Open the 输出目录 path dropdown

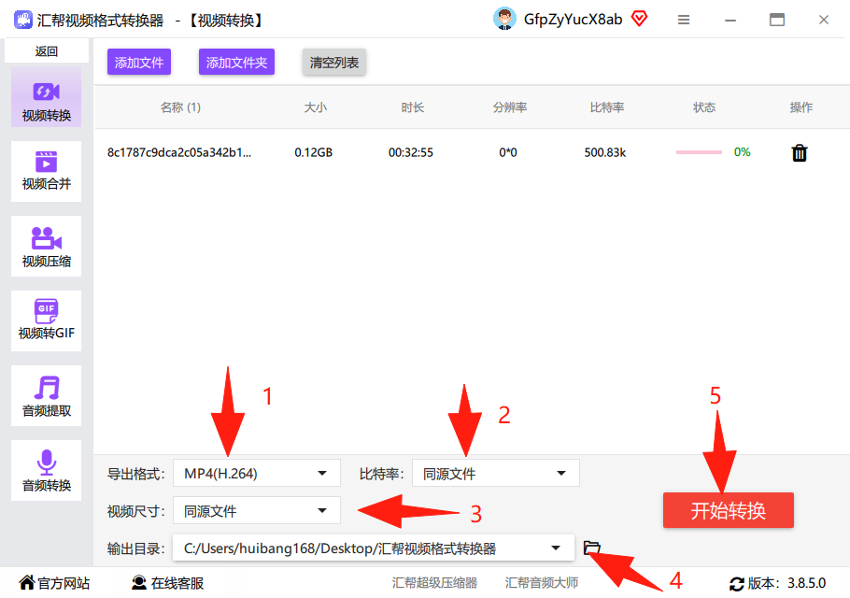coord(374,548)
